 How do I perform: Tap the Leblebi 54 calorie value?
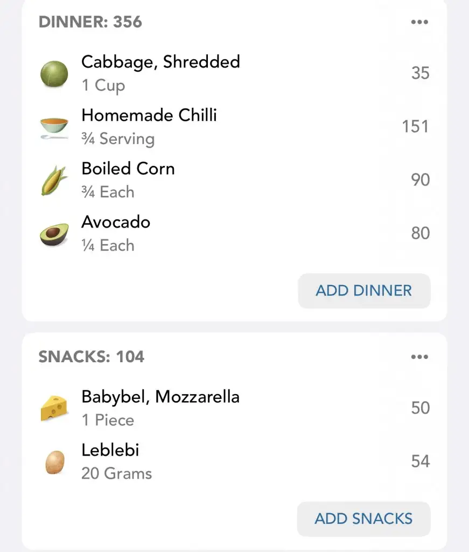[420, 461]
